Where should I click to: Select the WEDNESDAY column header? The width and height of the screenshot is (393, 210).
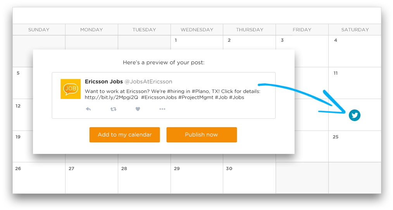(197, 29)
